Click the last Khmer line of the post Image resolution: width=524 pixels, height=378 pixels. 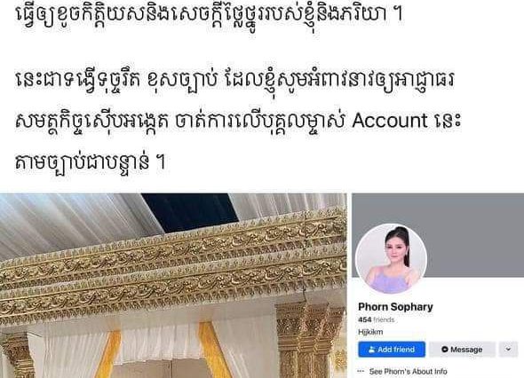pos(91,162)
